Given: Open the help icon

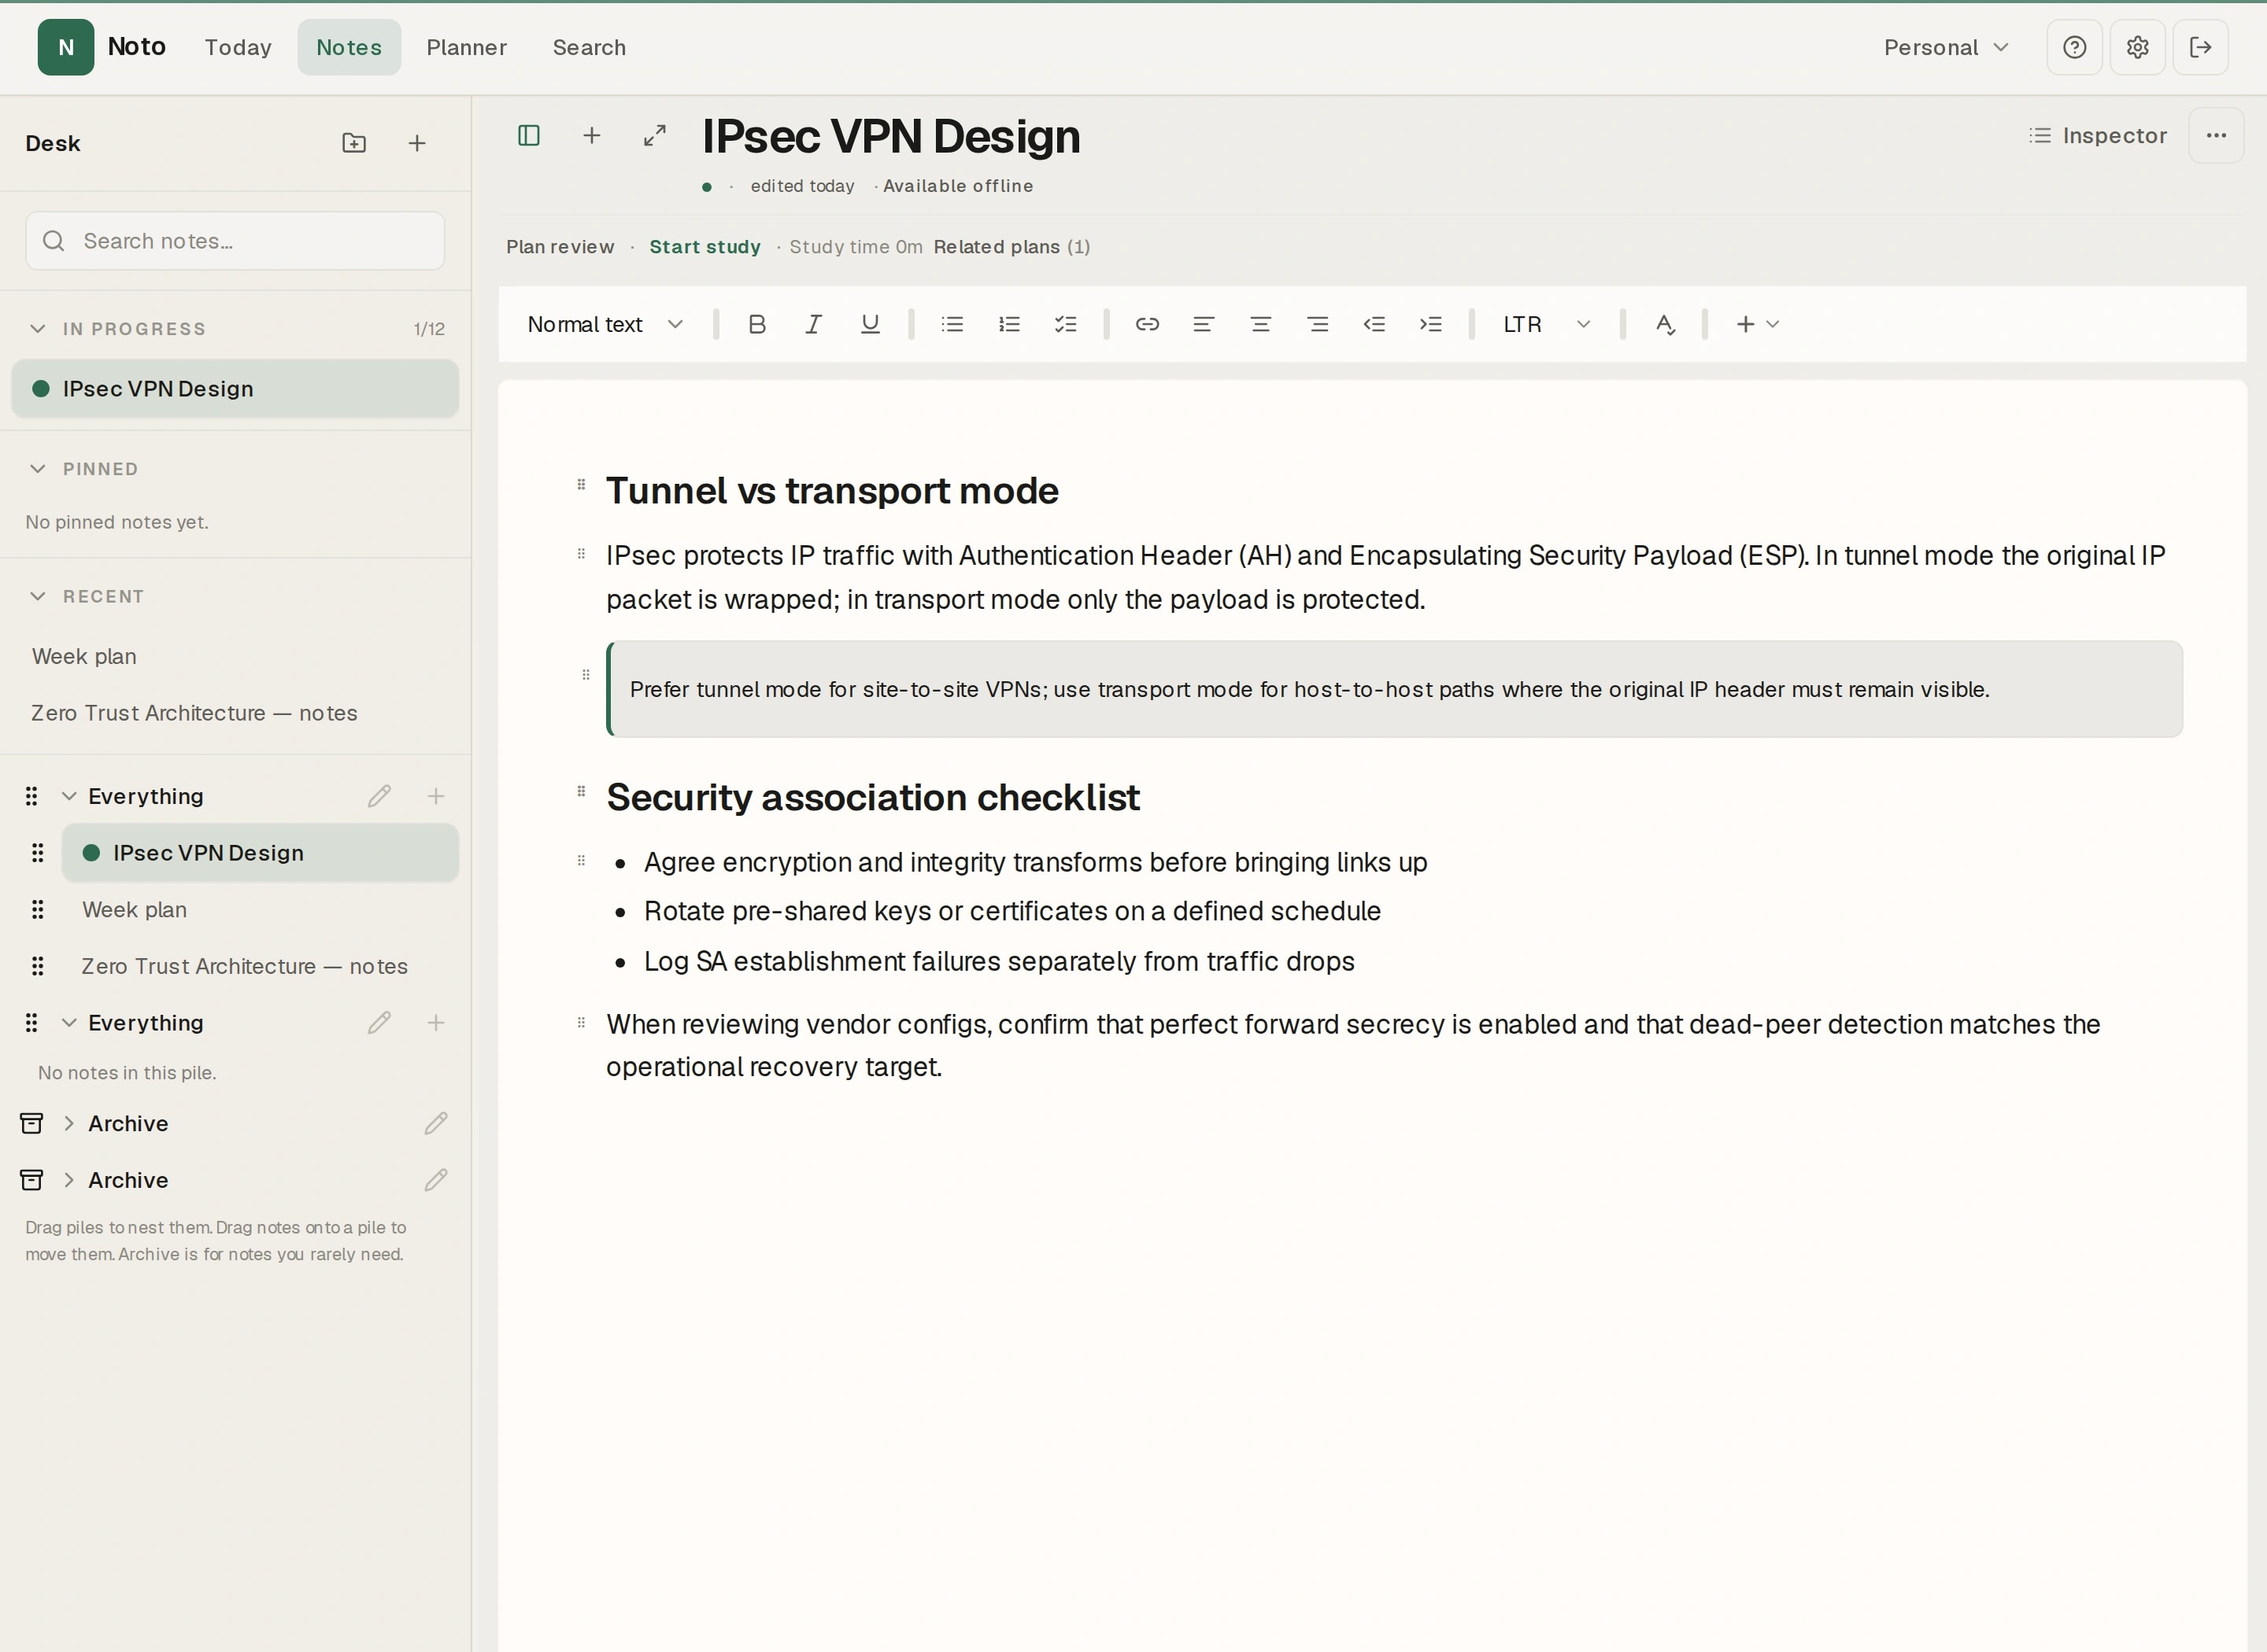Looking at the screenshot, I should pyautogui.click(x=2075, y=47).
